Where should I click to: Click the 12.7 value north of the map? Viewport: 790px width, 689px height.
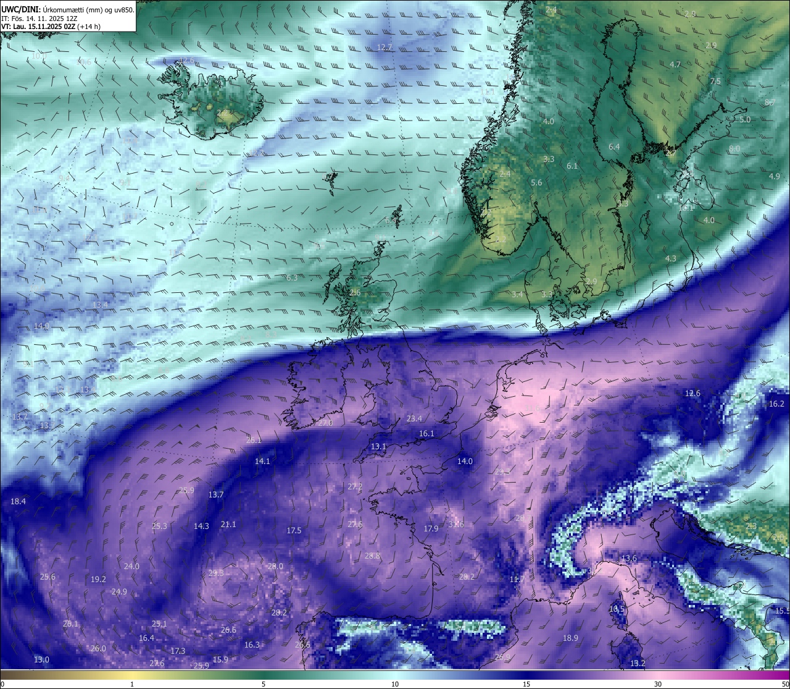(385, 47)
